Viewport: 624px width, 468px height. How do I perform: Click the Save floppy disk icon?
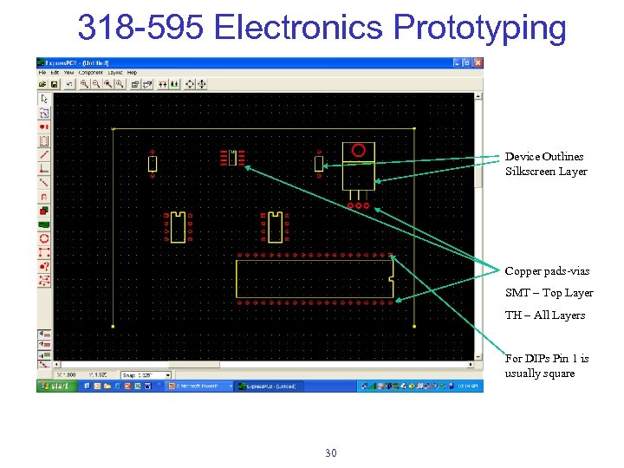click(x=54, y=84)
